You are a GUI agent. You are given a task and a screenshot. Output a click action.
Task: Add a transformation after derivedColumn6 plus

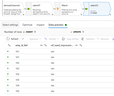[24, 15]
